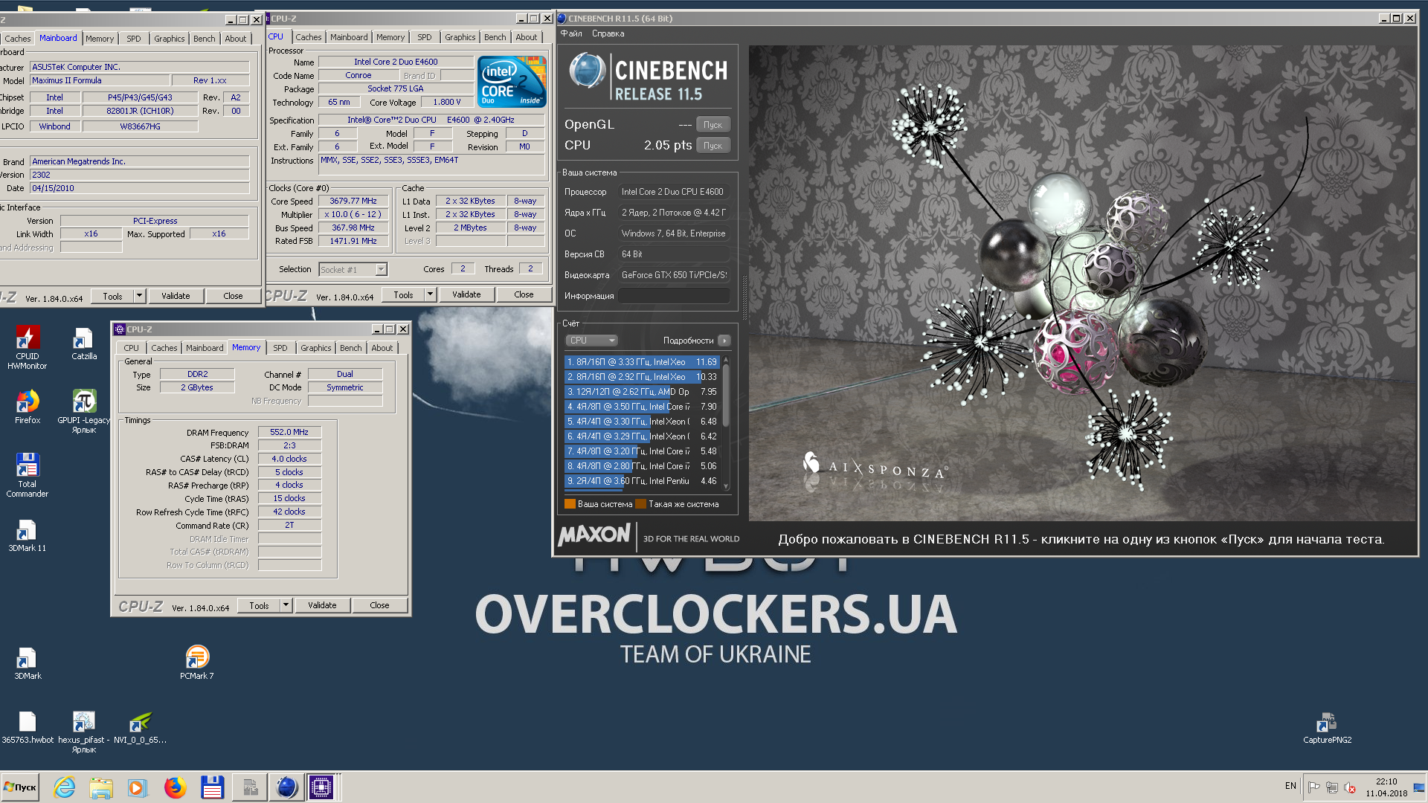1428x803 pixels.
Task: Select the 3DMark desktop shortcut
Action: [x=28, y=663]
